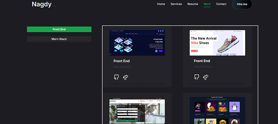The width and height of the screenshot is (278, 124).
Task: Go to the Home page
Action: coord(161,4)
